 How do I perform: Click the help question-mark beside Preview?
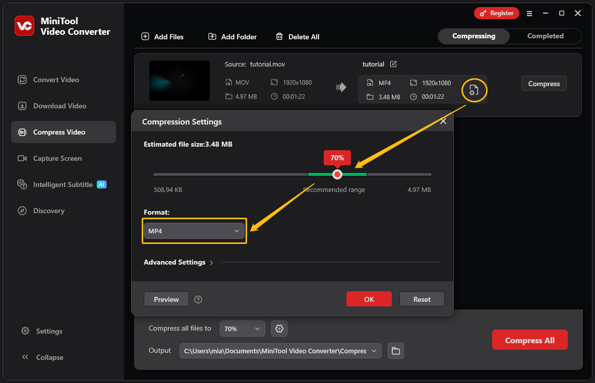[198, 299]
